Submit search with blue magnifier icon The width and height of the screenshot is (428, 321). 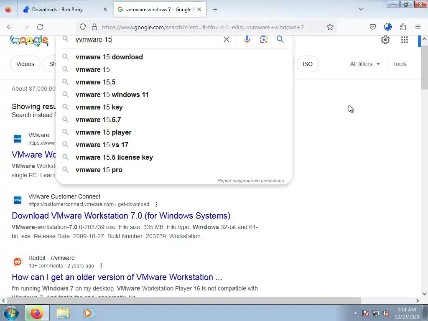[280, 39]
